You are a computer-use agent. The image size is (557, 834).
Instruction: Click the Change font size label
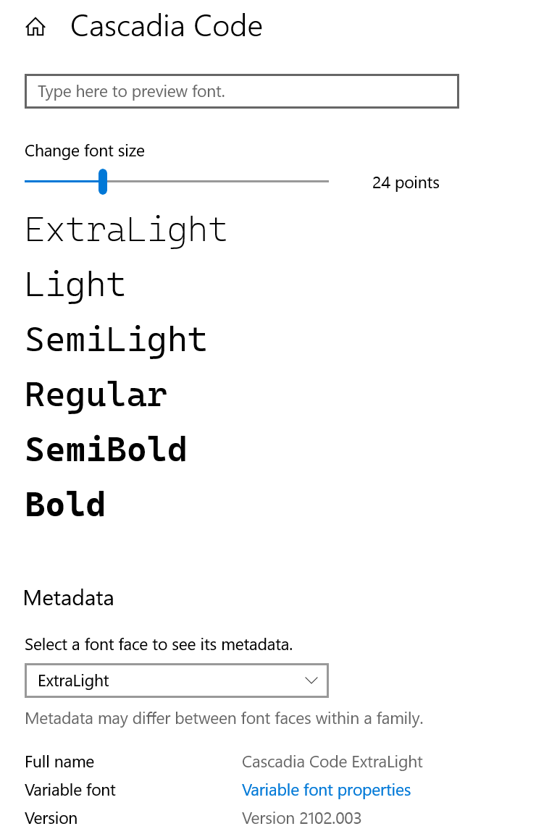click(x=84, y=151)
